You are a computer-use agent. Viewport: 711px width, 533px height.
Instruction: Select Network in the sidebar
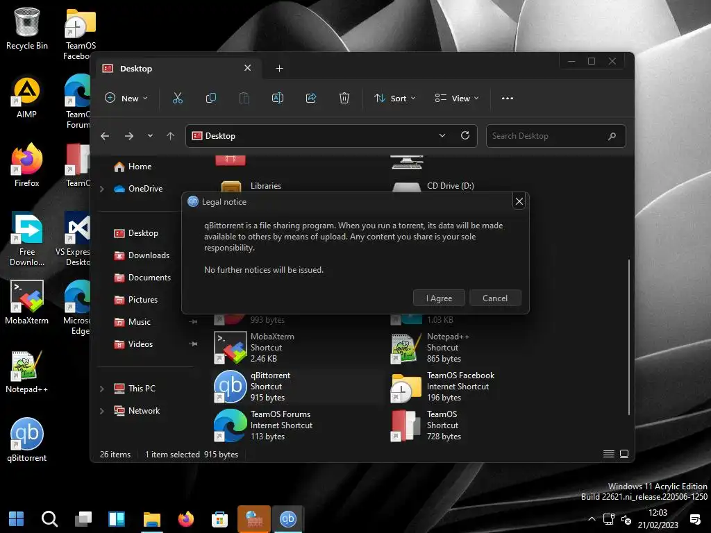click(x=137, y=411)
